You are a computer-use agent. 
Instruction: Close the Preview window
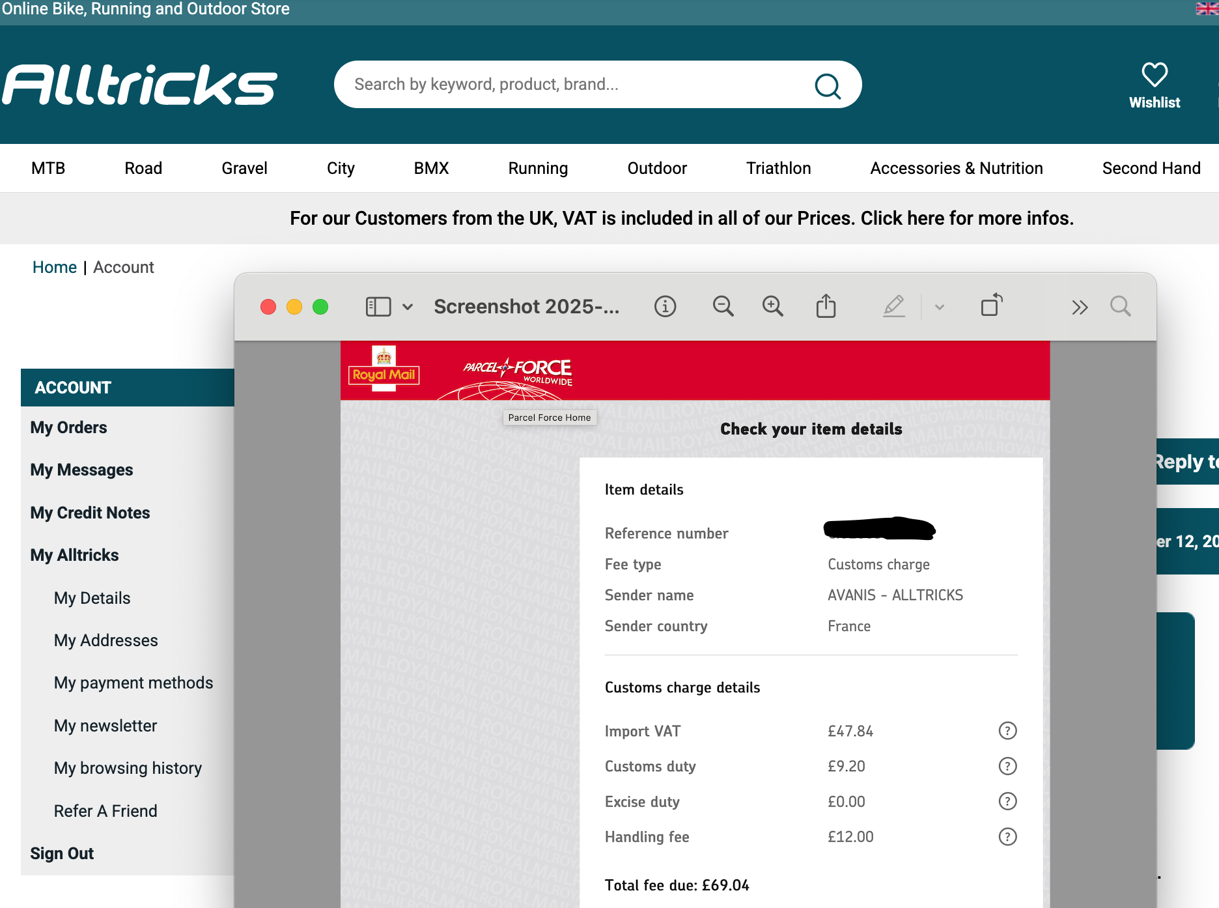pos(268,307)
